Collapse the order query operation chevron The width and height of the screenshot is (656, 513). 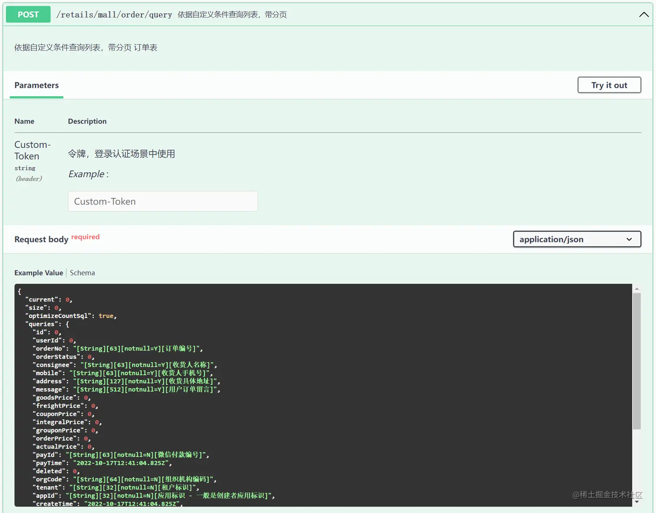click(644, 14)
